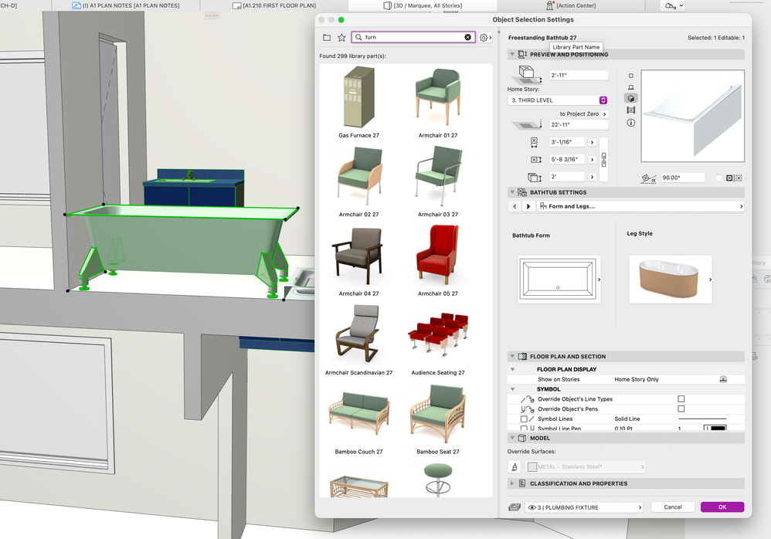Click OK button
This screenshot has height=539, width=771.
coord(722,507)
